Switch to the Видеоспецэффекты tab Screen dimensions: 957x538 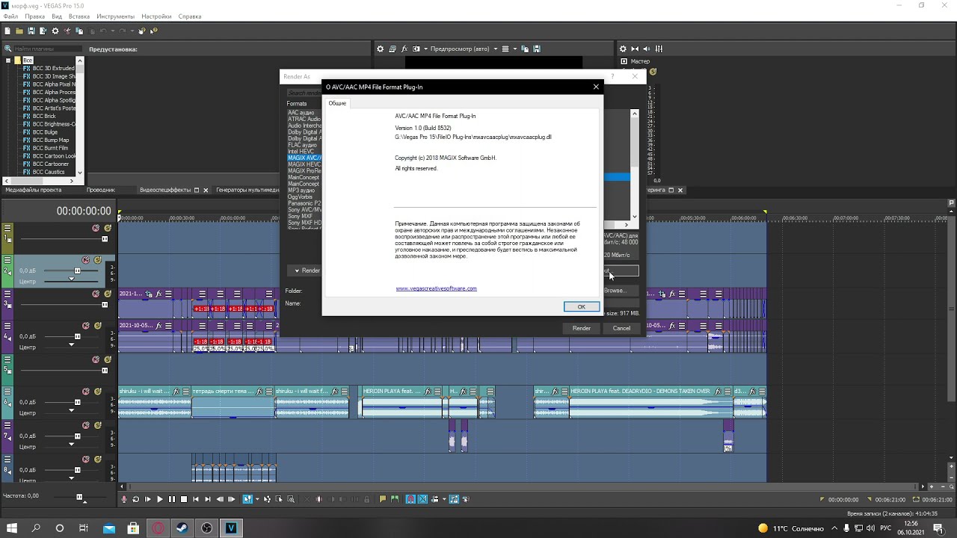(x=166, y=190)
